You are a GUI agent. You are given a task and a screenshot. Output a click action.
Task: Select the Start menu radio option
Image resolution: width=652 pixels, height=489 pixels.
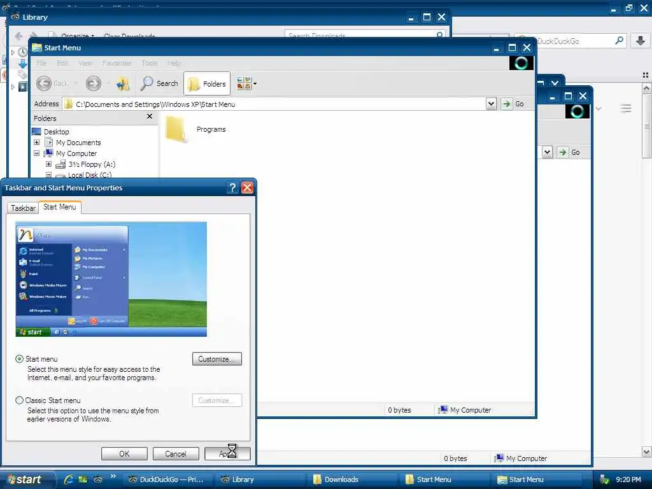[19, 358]
